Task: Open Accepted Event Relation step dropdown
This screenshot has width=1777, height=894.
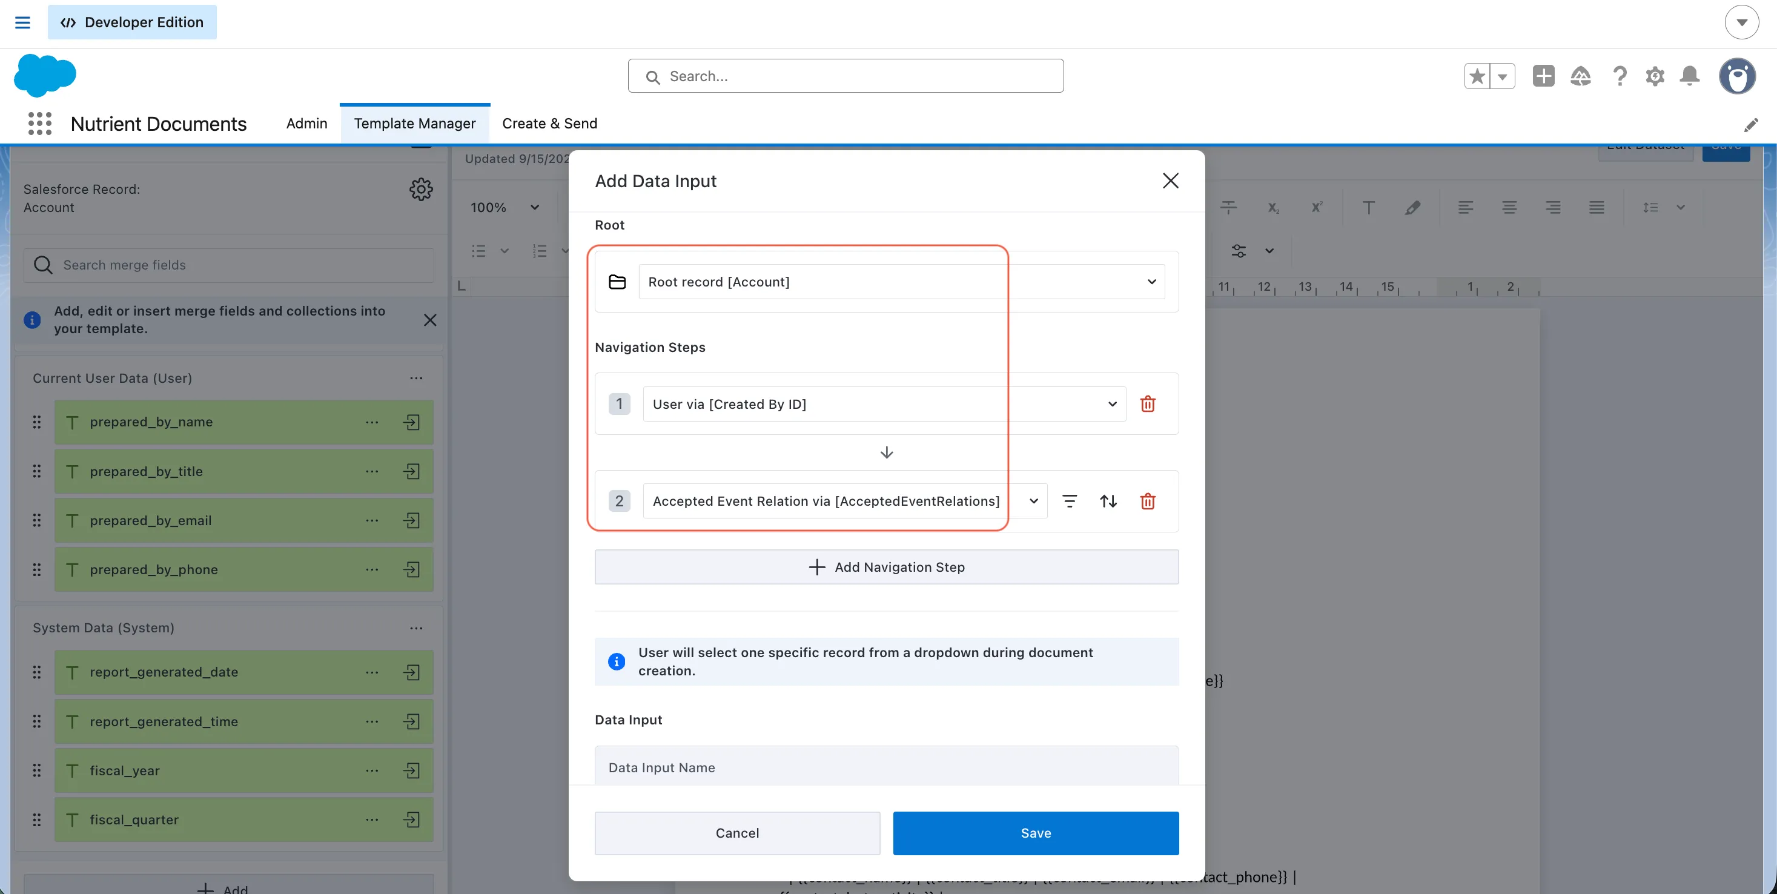Action: 844,502
